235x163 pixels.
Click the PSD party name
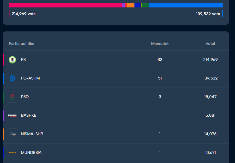coord(25,97)
